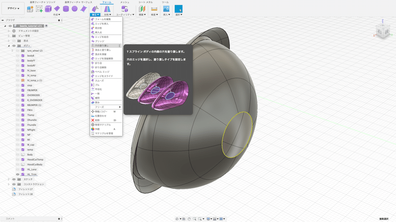The height and width of the screenshot is (222, 396).
Task: Choose ブリッジ from the menu
Action: pyautogui.click(x=106, y=41)
